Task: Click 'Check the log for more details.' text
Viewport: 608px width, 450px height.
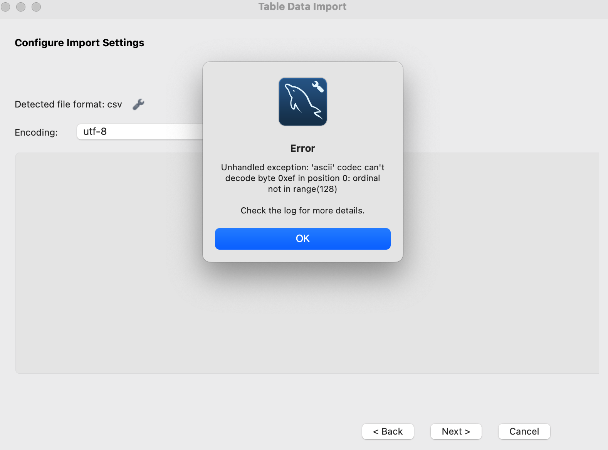Action: [303, 210]
